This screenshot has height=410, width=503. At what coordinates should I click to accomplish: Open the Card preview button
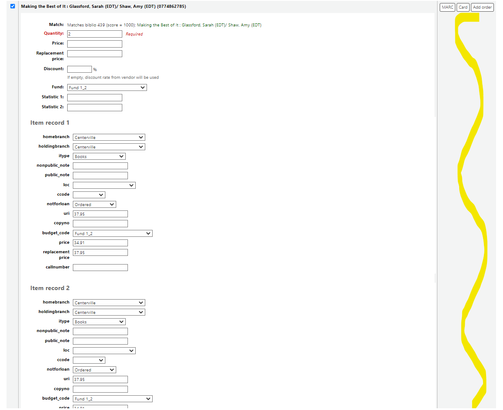coord(463,7)
